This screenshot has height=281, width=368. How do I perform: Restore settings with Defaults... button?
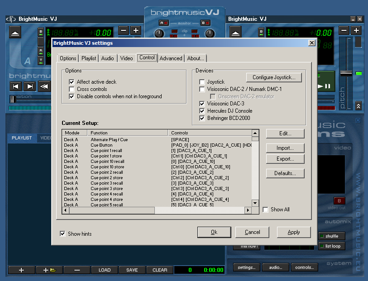[x=285, y=173]
